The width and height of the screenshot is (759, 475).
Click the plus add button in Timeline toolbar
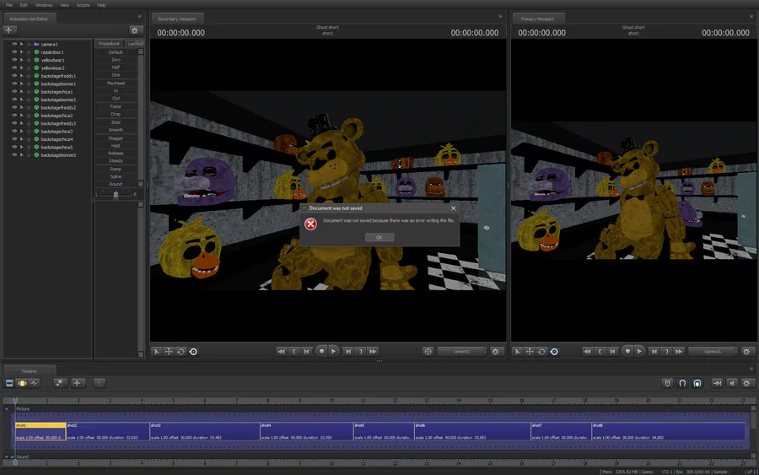(78, 383)
